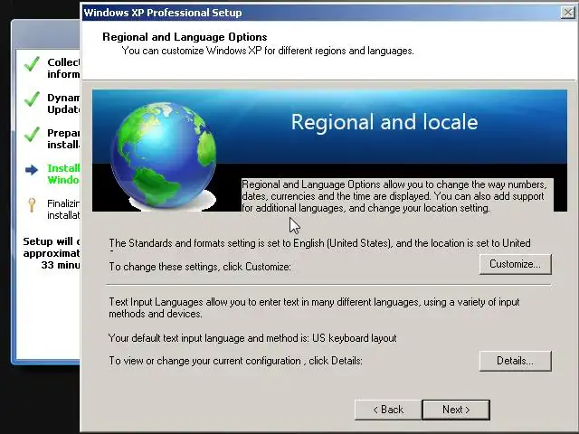Image resolution: width=579 pixels, height=434 pixels.
Task: Click the 'Installing Windows' step in sidebar
Action: 63,174
